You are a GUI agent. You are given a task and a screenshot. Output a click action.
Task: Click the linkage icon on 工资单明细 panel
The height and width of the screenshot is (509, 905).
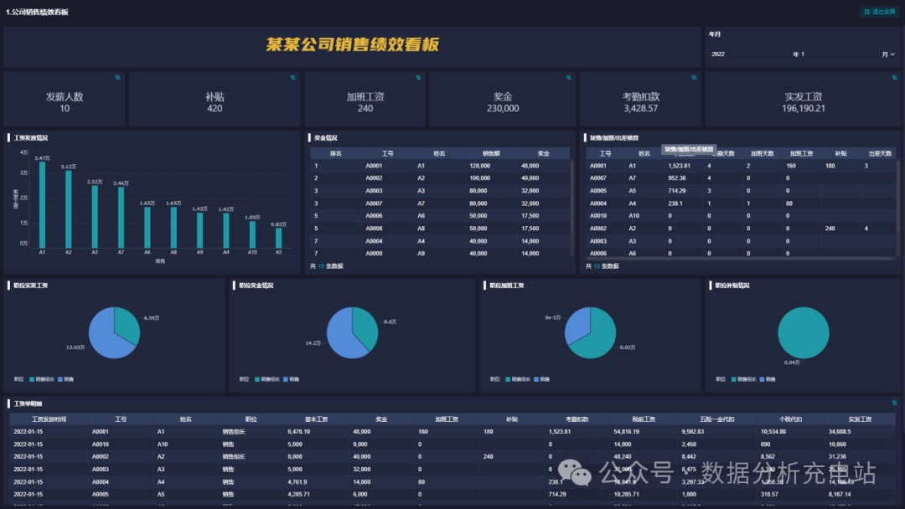(895, 403)
